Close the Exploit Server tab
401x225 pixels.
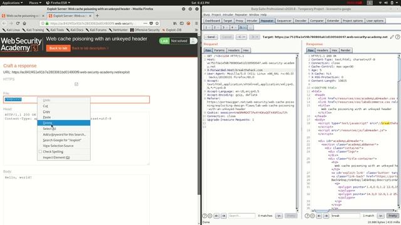(90, 16)
